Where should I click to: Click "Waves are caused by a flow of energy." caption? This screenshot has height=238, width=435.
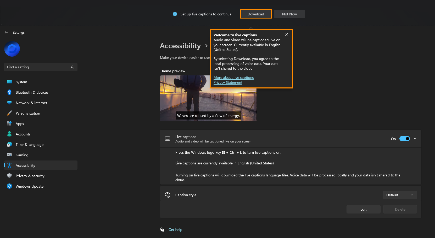point(208,116)
